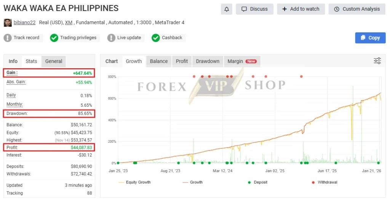Click the 3 minutes ago updated value
This screenshot has height=201, width=390.
pos(78,186)
